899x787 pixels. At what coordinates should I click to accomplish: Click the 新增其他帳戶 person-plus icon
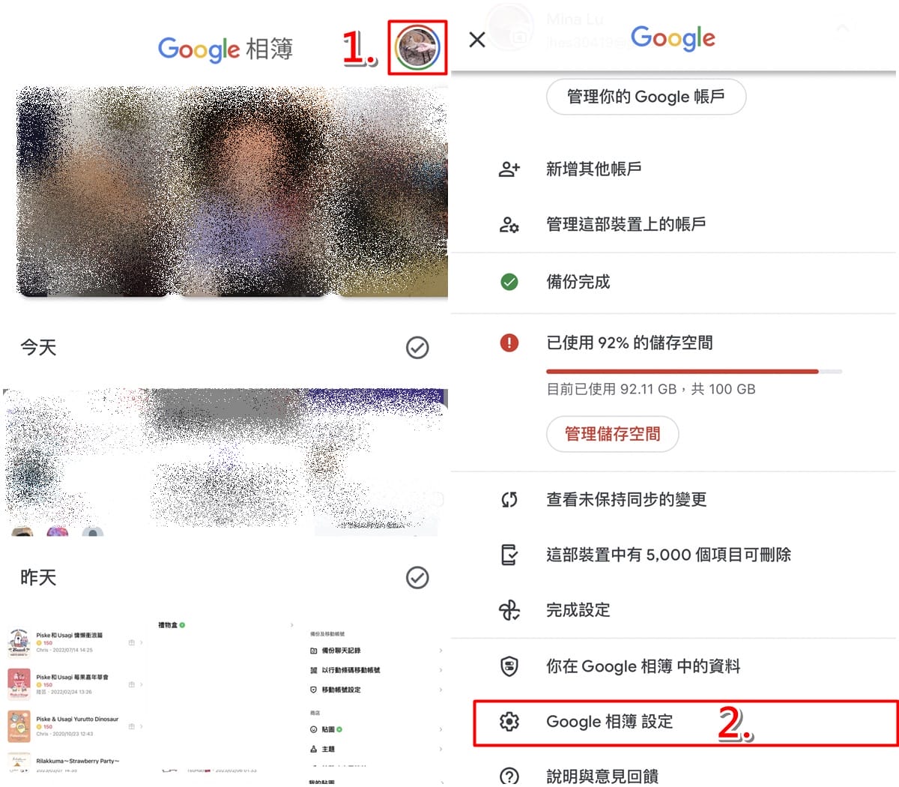509,169
